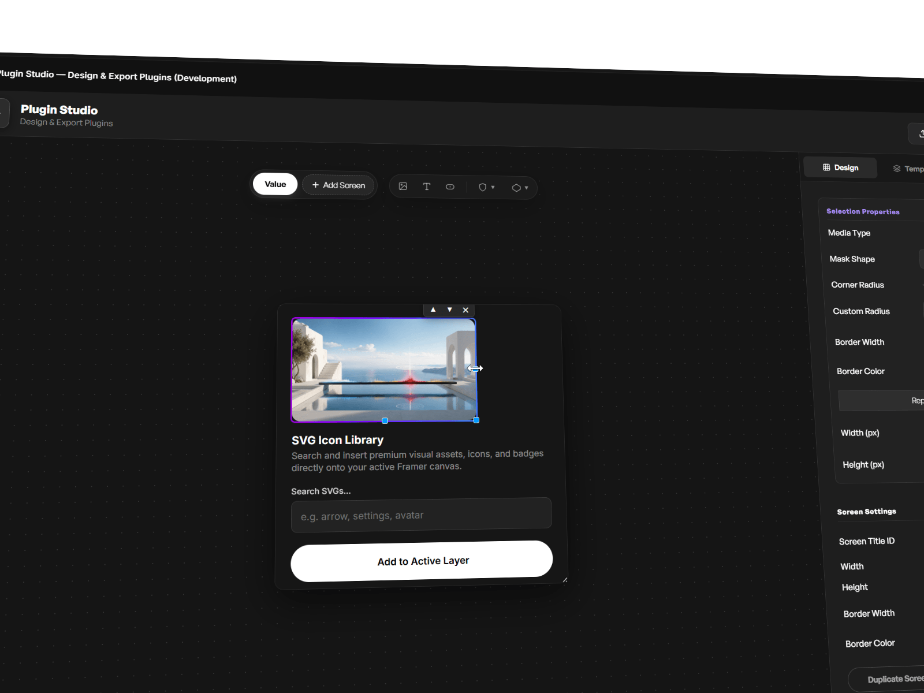This screenshot has width=924, height=693.
Task: Click the 'Search SVGs...' label
Action: (321, 491)
